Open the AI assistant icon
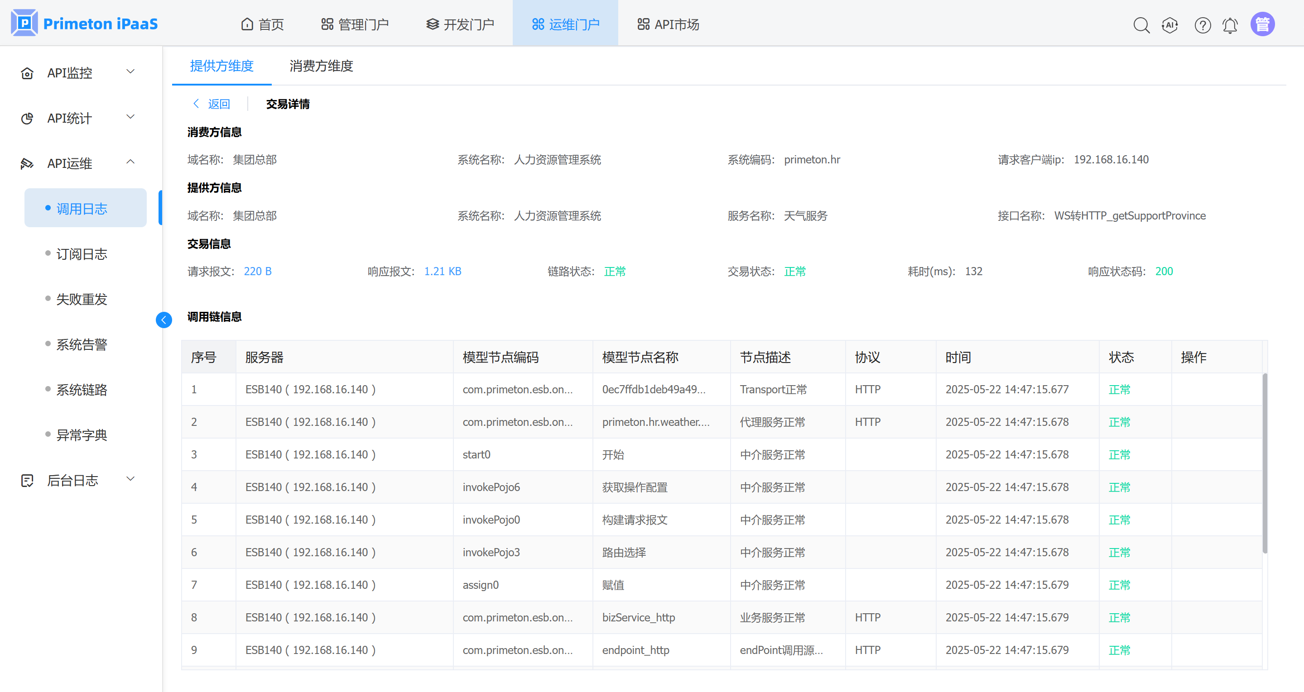This screenshot has width=1304, height=692. pyautogui.click(x=1170, y=25)
